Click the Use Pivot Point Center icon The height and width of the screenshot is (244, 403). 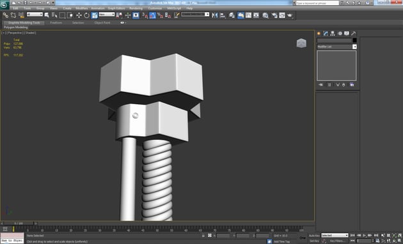(x=119, y=15)
